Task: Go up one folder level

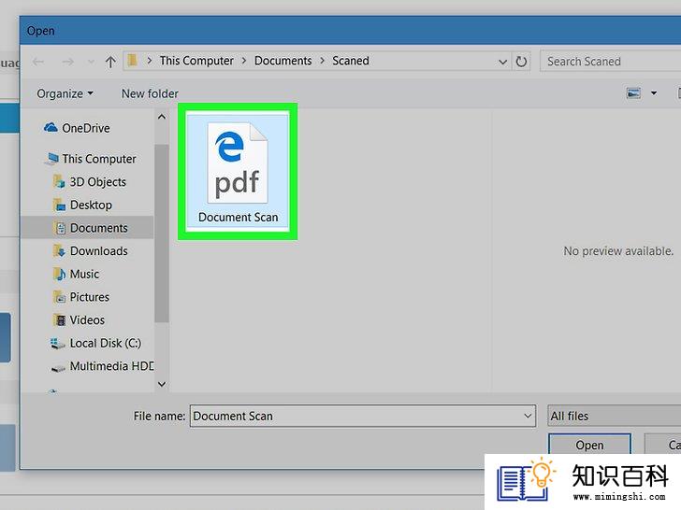Action: (x=110, y=62)
